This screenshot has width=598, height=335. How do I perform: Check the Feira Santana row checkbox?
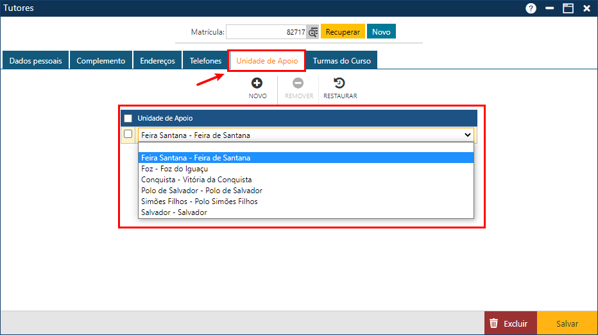128,134
